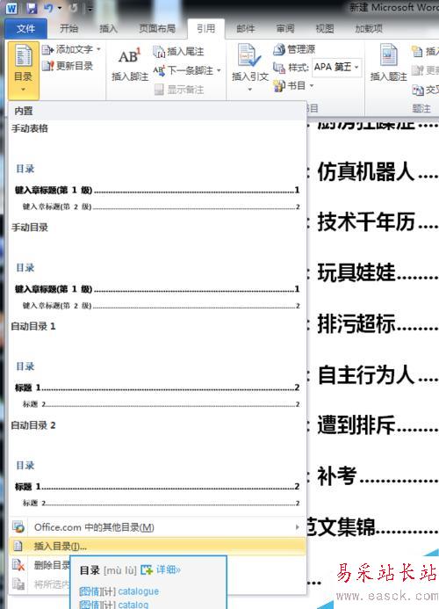Open the 样式 APA citation style combo box
439x609 pixels.
click(337, 67)
